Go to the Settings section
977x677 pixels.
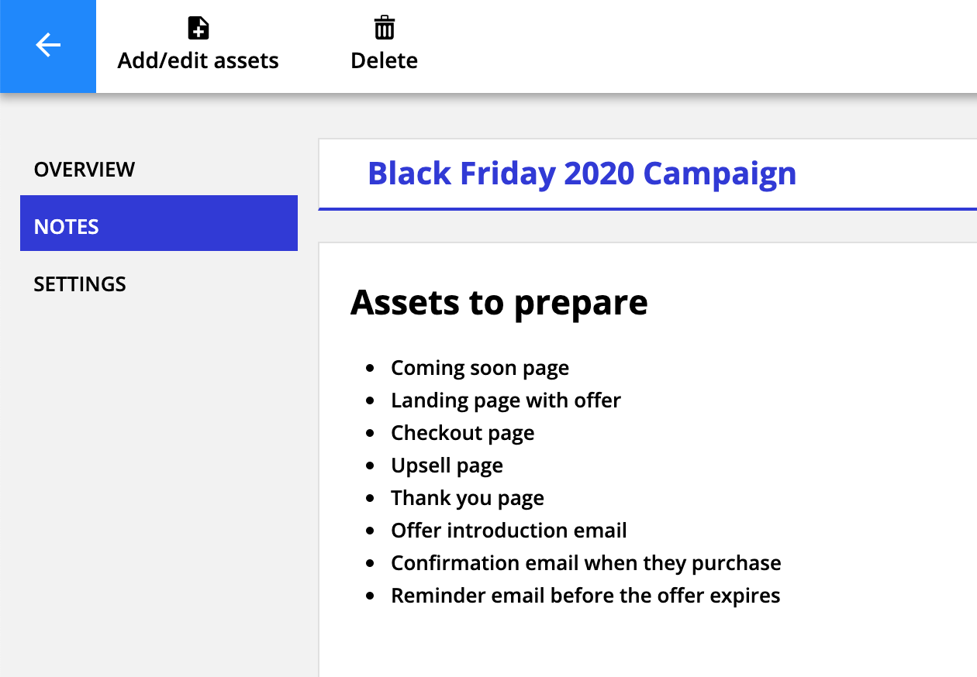[80, 284]
